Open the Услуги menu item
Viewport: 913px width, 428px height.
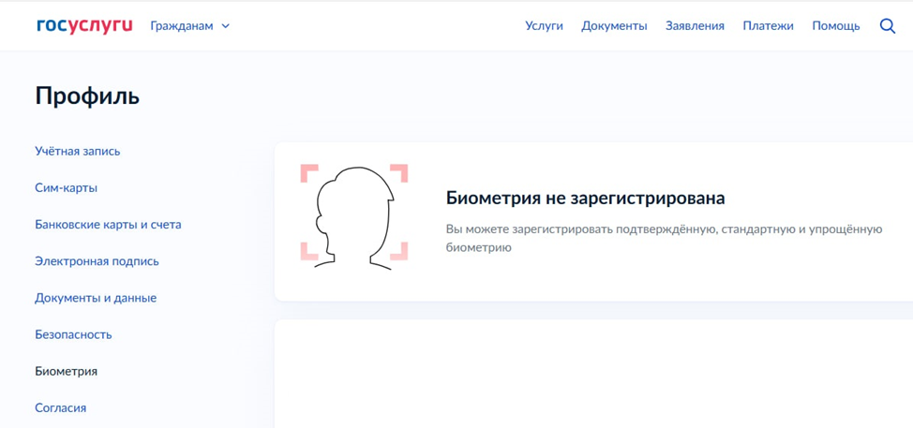pos(544,26)
